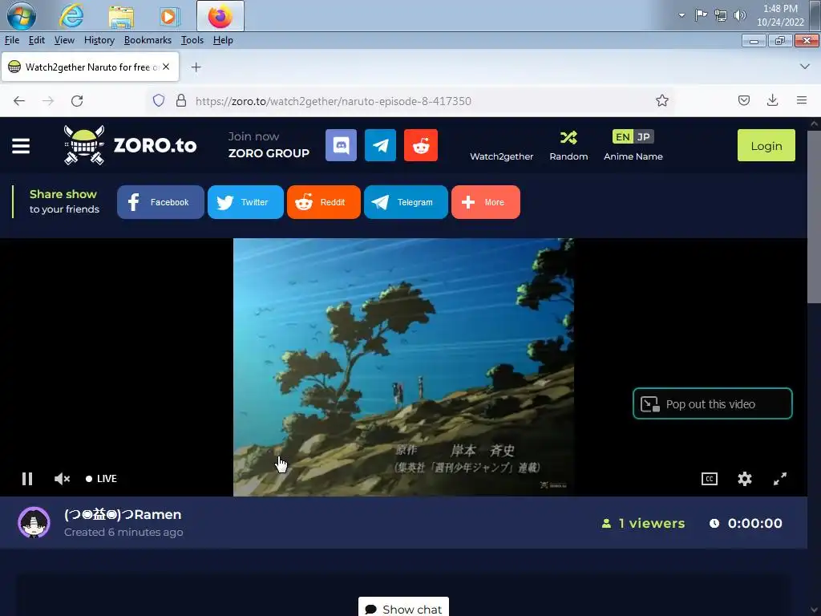This screenshot has width=821, height=616.
Task: Unmute the video player
Action: [x=62, y=479]
